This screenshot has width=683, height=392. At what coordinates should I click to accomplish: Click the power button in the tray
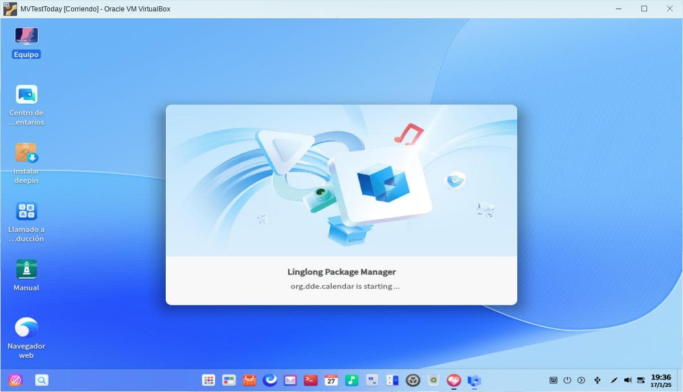567,380
